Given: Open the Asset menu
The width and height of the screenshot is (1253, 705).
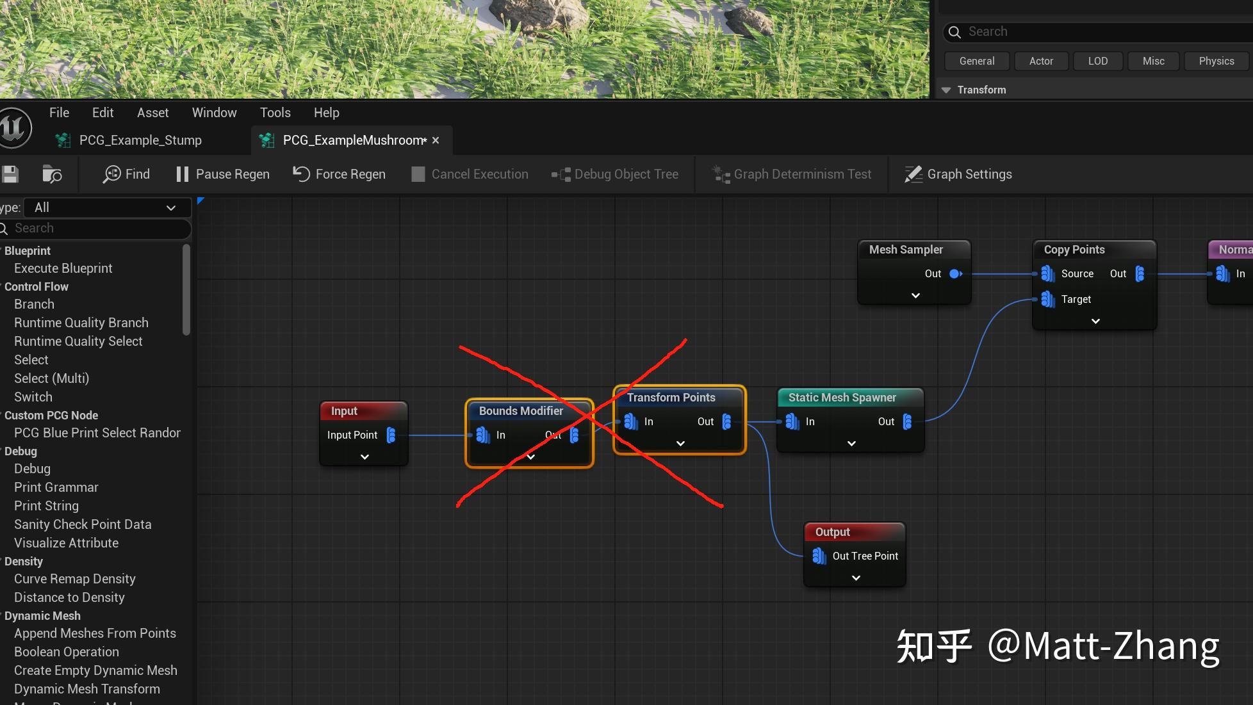Looking at the screenshot, I should tap(152, 113).
